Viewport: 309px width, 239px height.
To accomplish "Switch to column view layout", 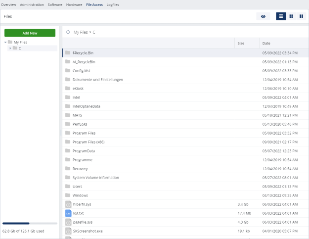I will 301,16.
